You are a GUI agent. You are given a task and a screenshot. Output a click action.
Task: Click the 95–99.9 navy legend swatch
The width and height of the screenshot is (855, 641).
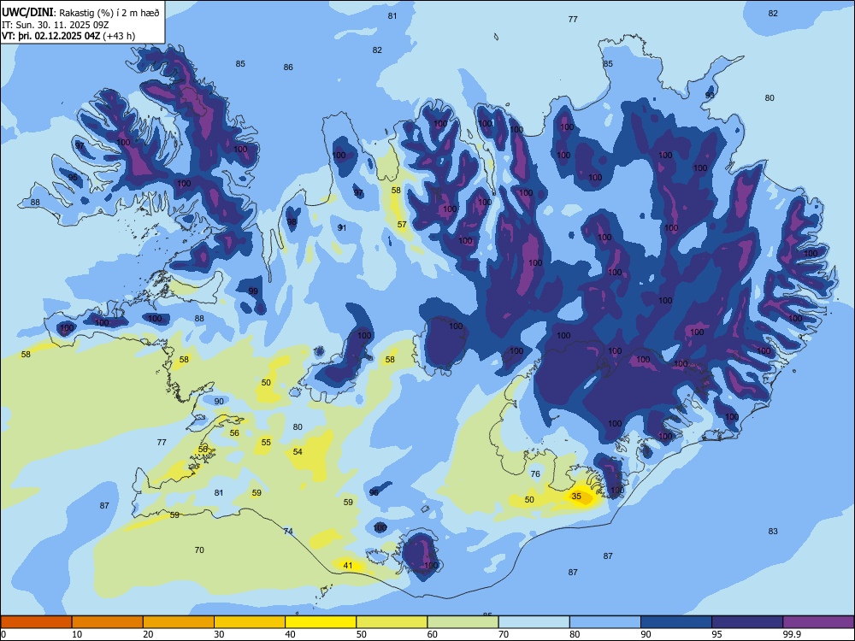(x=747, y=622)
